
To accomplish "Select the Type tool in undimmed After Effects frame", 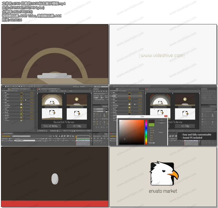I will [x=24, y=87].
